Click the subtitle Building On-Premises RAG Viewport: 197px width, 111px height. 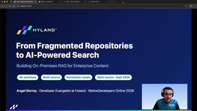point(62,66)
